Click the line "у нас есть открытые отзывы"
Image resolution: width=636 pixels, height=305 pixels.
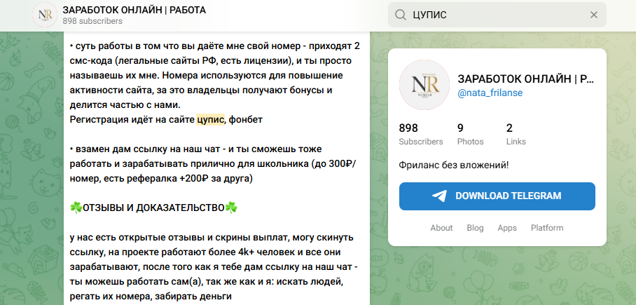point(212,238)
